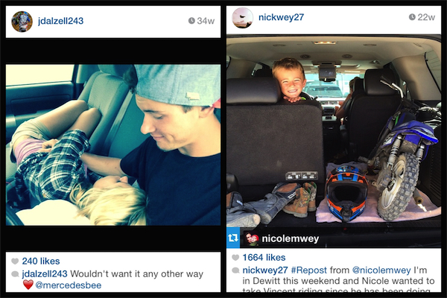Open the @mercedesbee mention
Image resolution: width=447 pixels, height=298 pixels.
68,285
